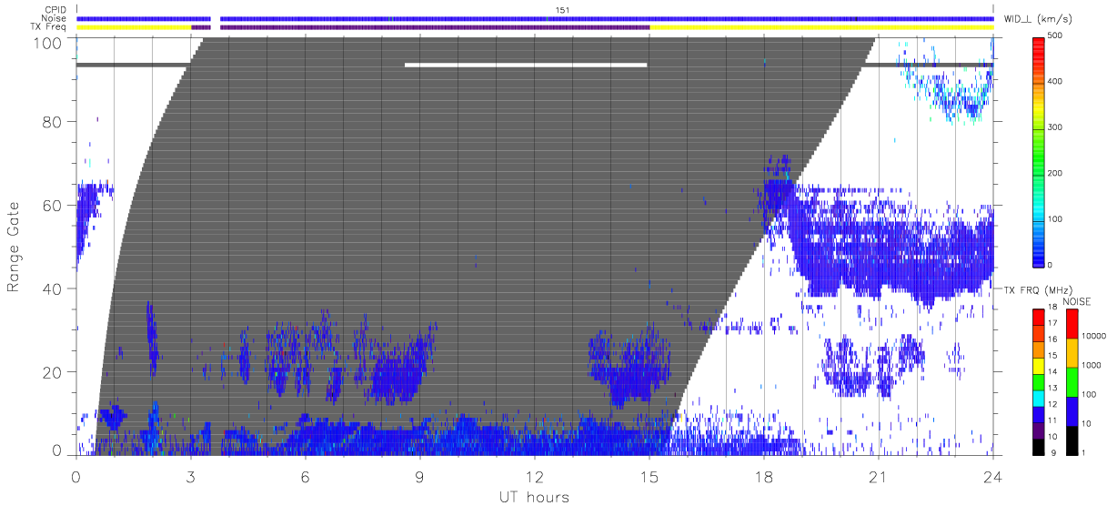The height and width of the screenshot is (516, 1117).
Task: Click the CPID label
Action: tap(55, 10)
